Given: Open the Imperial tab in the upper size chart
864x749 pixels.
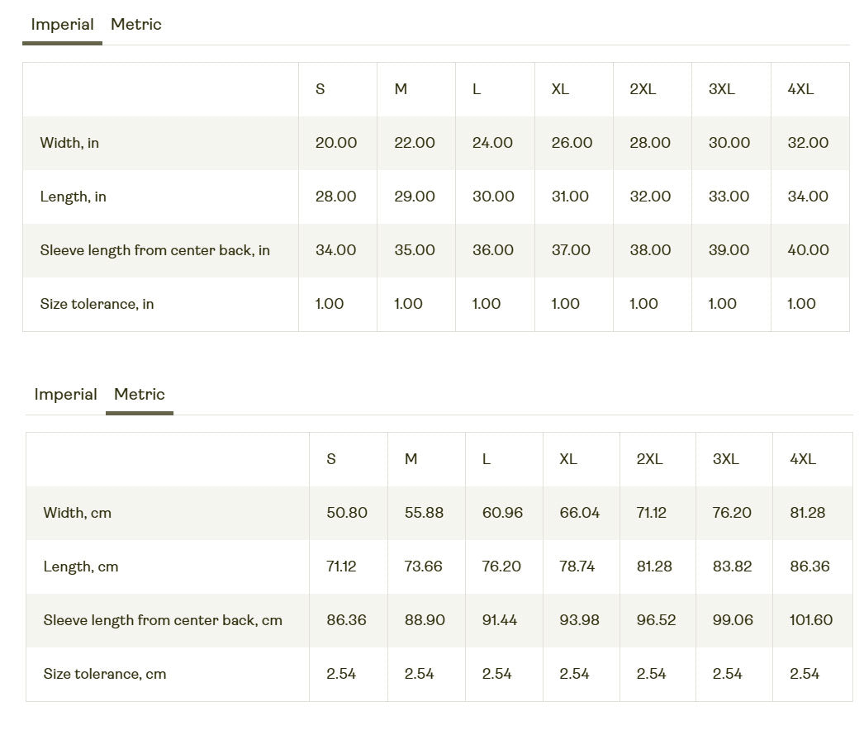Looking at the screenshot, I should (62, 25).
